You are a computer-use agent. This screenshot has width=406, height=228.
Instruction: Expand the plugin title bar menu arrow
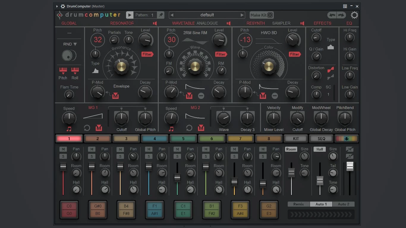[57, 6]
